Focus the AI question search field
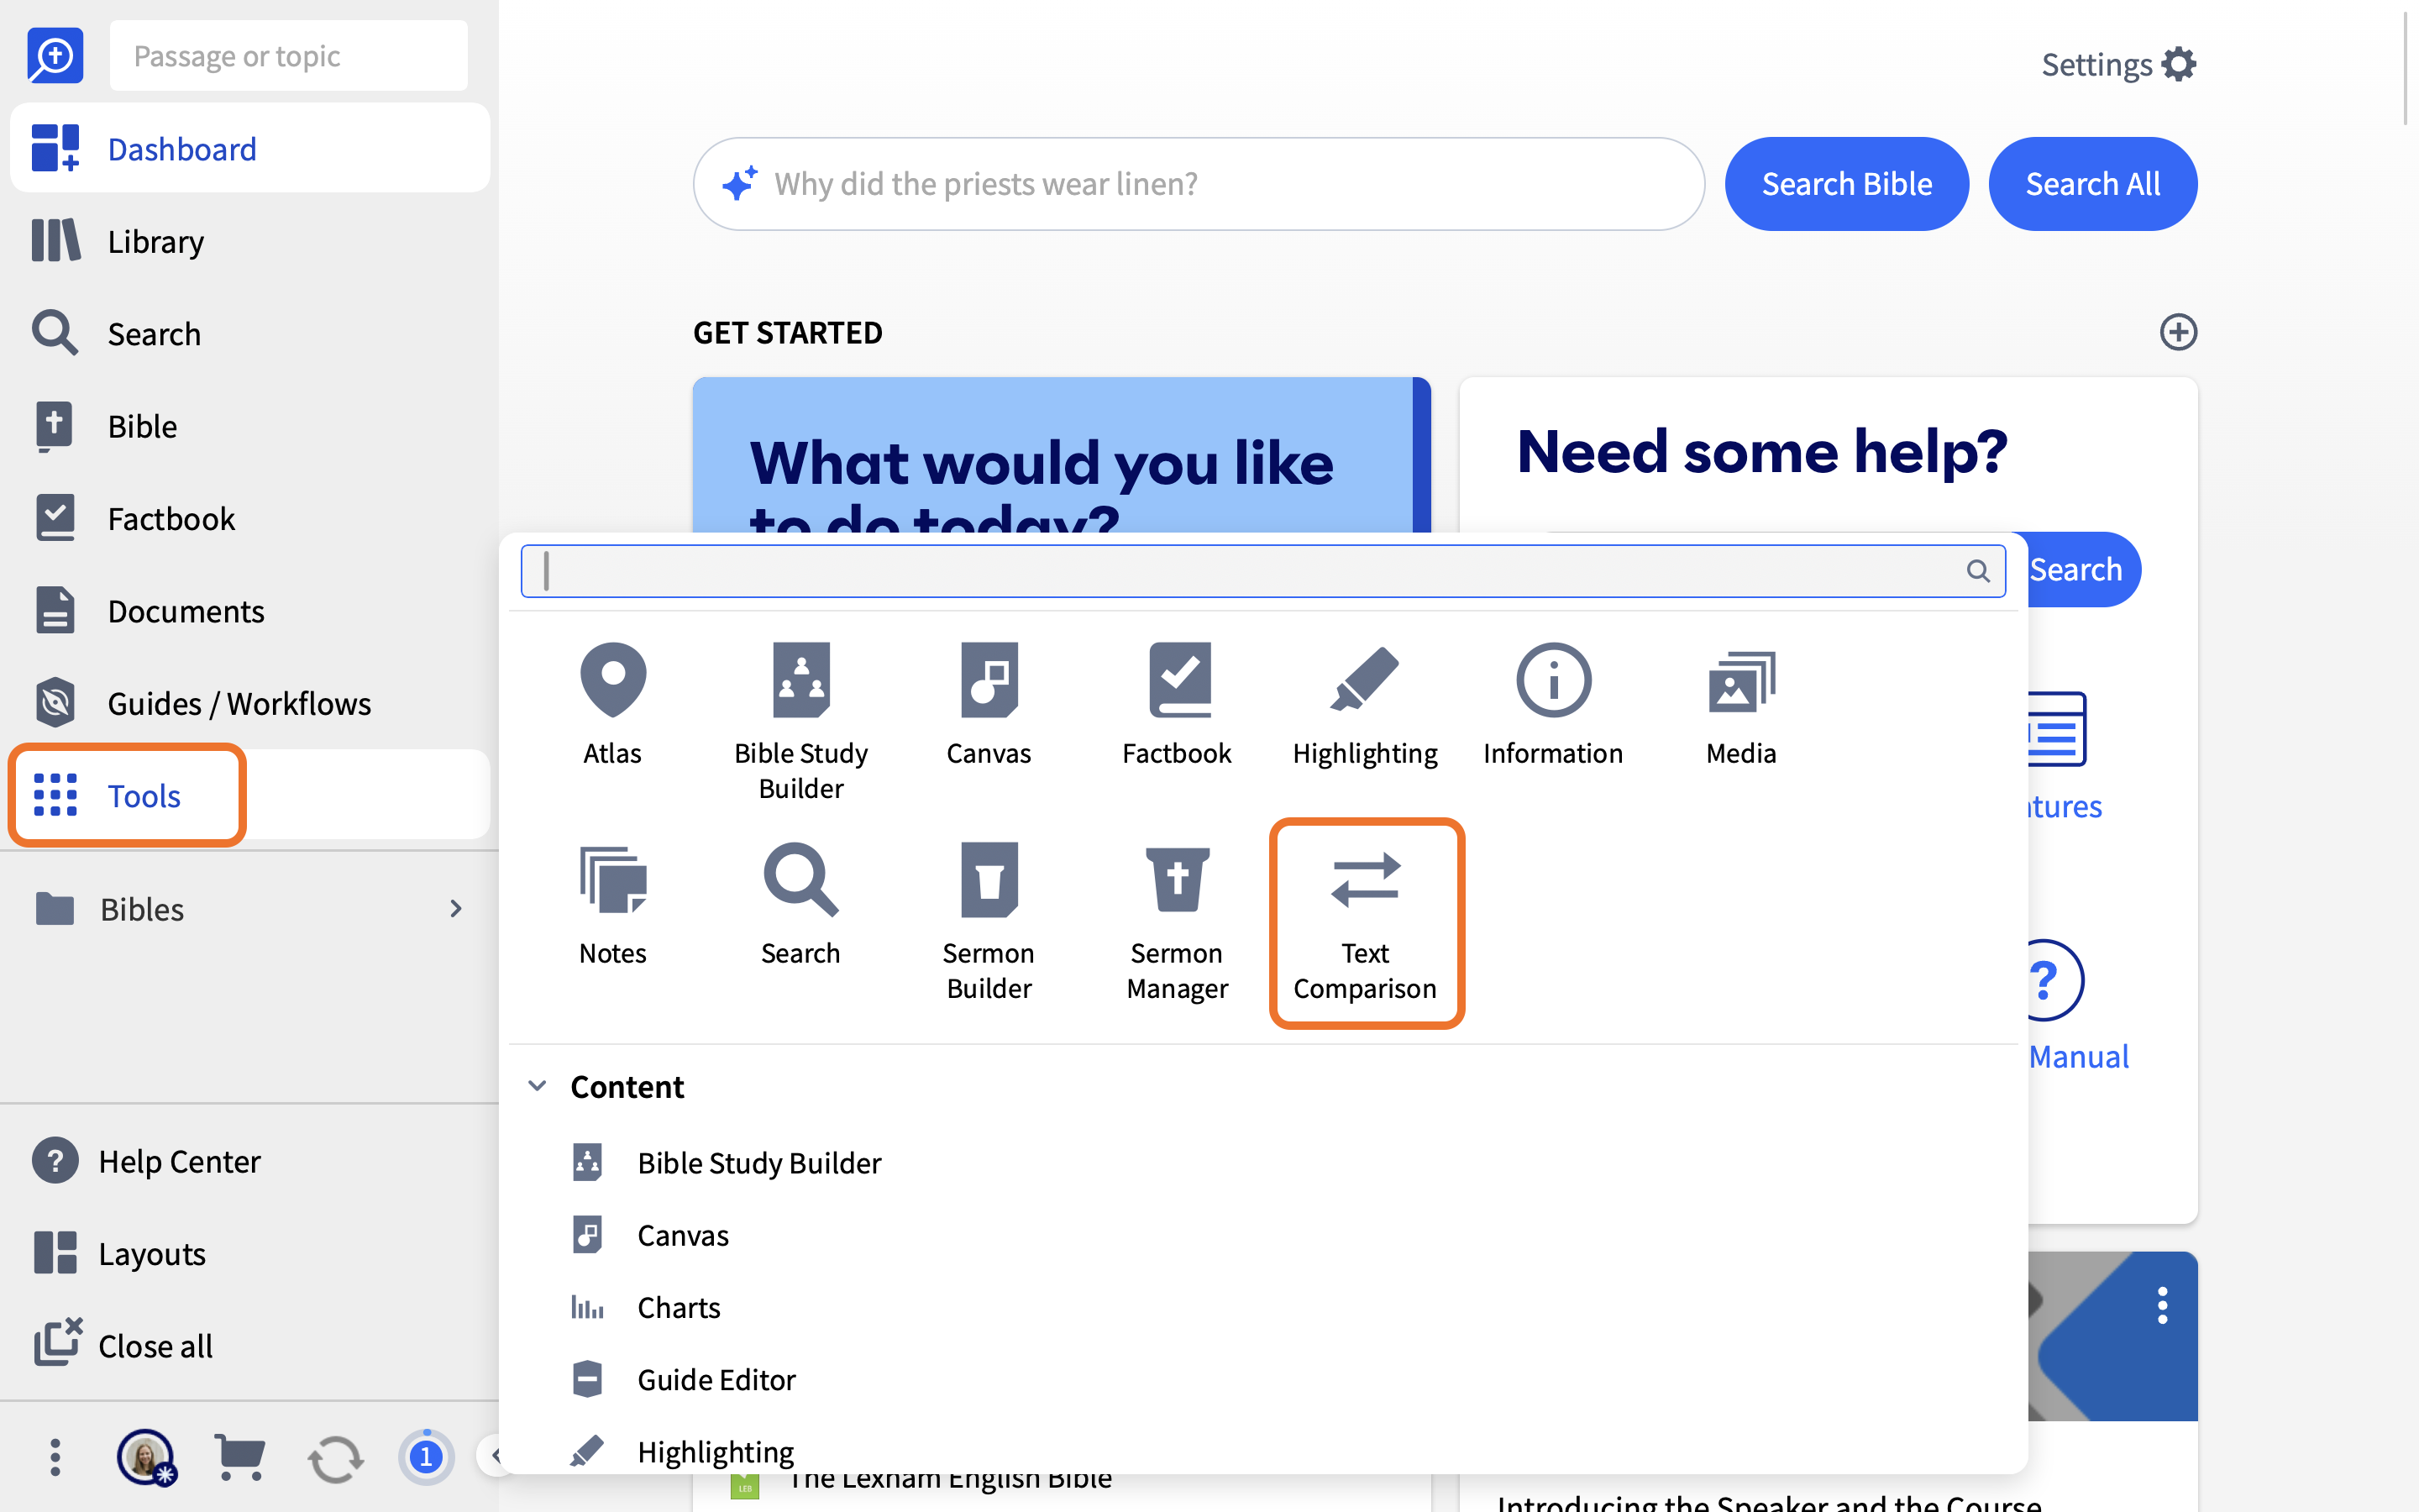Image resolution: width=2419 pixels, height=1512 pixels. [x=1199, y=183]
